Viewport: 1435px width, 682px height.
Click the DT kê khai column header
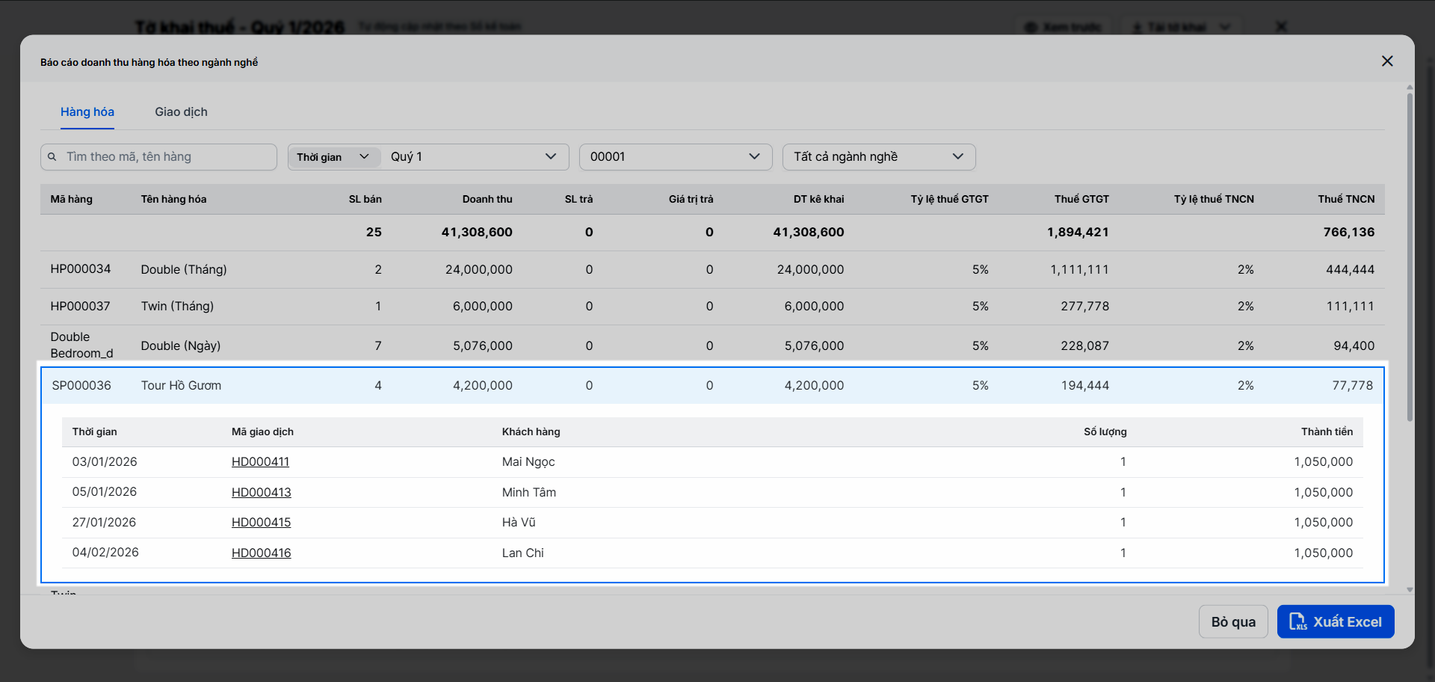pos(819,199)
